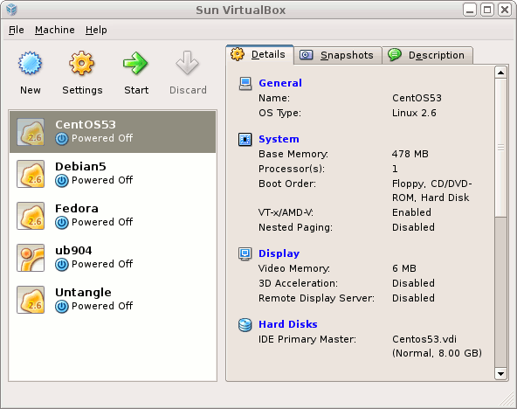This screenshot has height=409, width=517.
Task: Click the Snapshots tab camera icon
Action: (306, 55)
